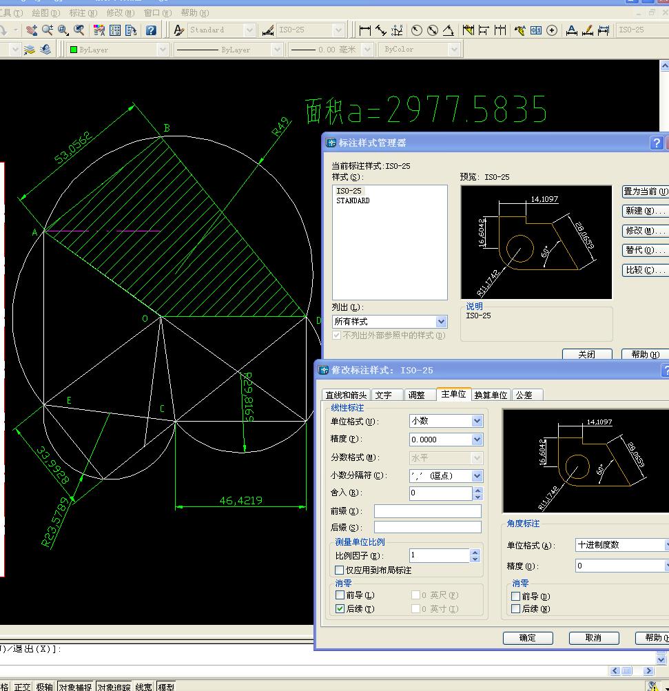The height and width of the screenshot is (691, 669).
Task: Click the 前缀 prefix input field
Action: pyautogui.click(x=427, y=511)
